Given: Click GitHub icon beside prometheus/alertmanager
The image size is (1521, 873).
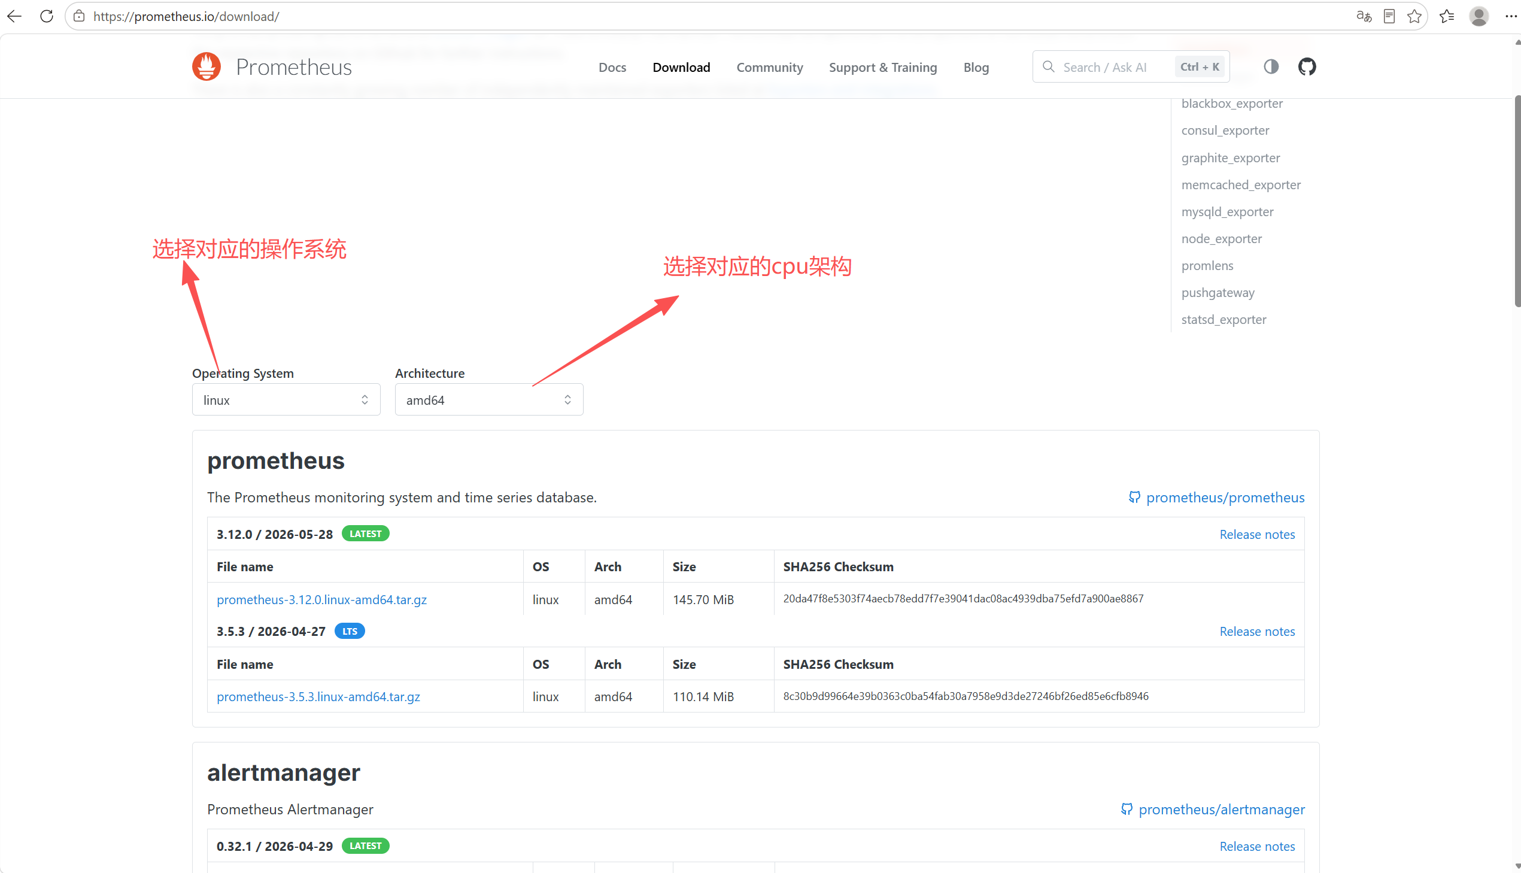Looking at the screenshot, I should coord(1127,810).
